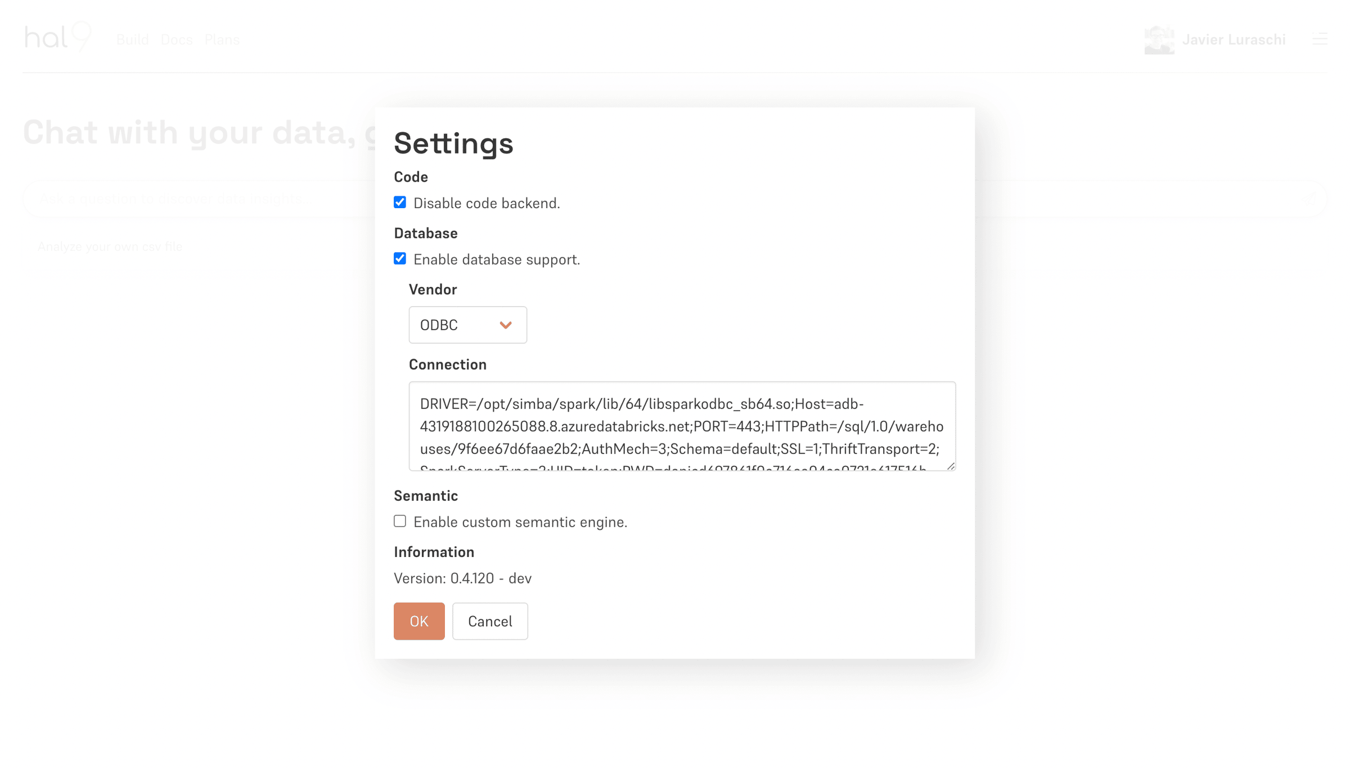The image size is (1350, 768).
Task: Enable custom semantic engine checkbox
Action: [400, 522]
